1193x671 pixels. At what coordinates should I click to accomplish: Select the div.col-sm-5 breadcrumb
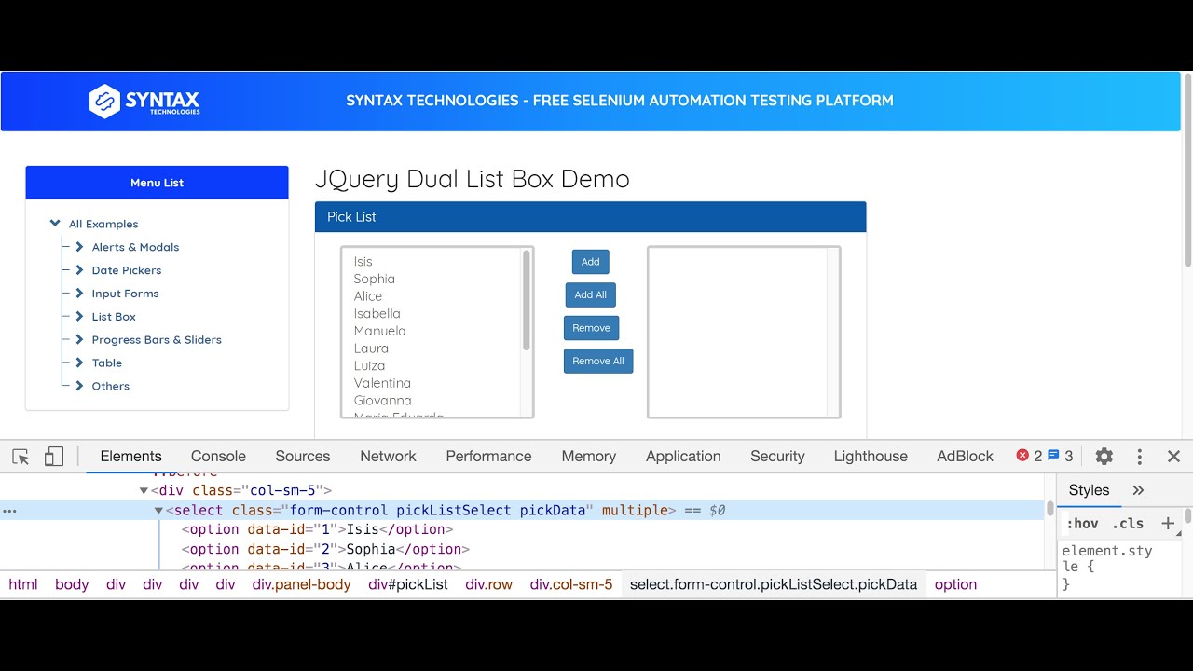pyautogui.click(x=571, y=585)
